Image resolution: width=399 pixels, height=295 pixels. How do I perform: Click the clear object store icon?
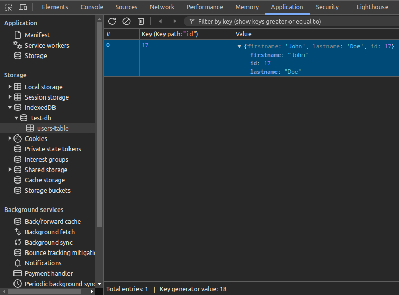coord(127,21)
